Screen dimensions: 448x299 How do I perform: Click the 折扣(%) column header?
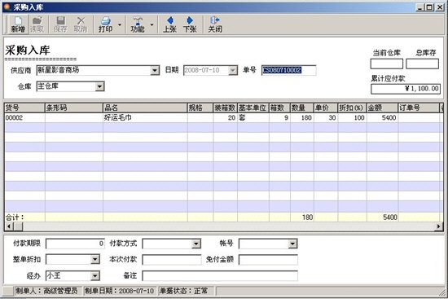click(352, 108)
